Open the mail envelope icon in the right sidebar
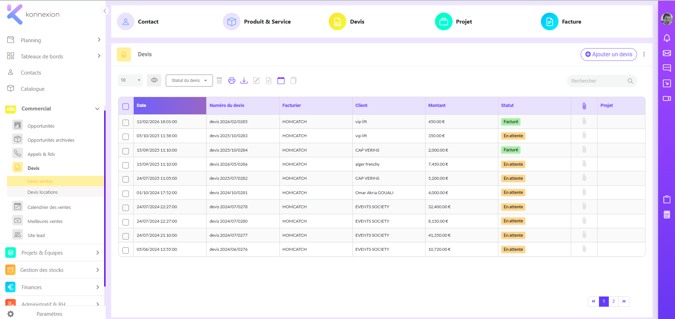Image resolution: width=675 pixels, height=319 pixels. (x=667, y=53)
